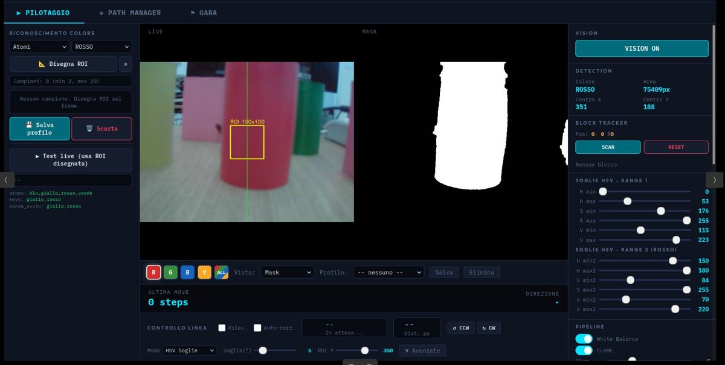This screenshot has height=365, width=725.
Task: Adjust the S max2 slider
Action: tap(645, 290)
